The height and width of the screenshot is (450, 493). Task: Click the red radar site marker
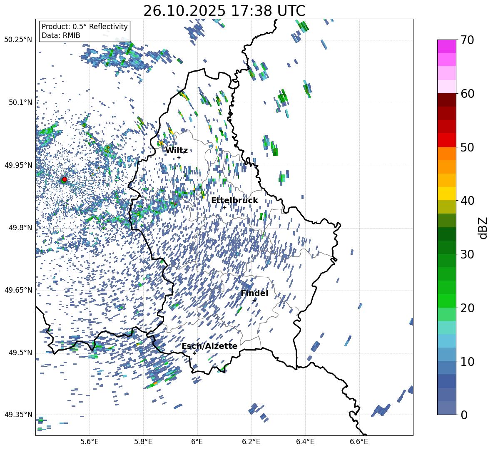64,179
